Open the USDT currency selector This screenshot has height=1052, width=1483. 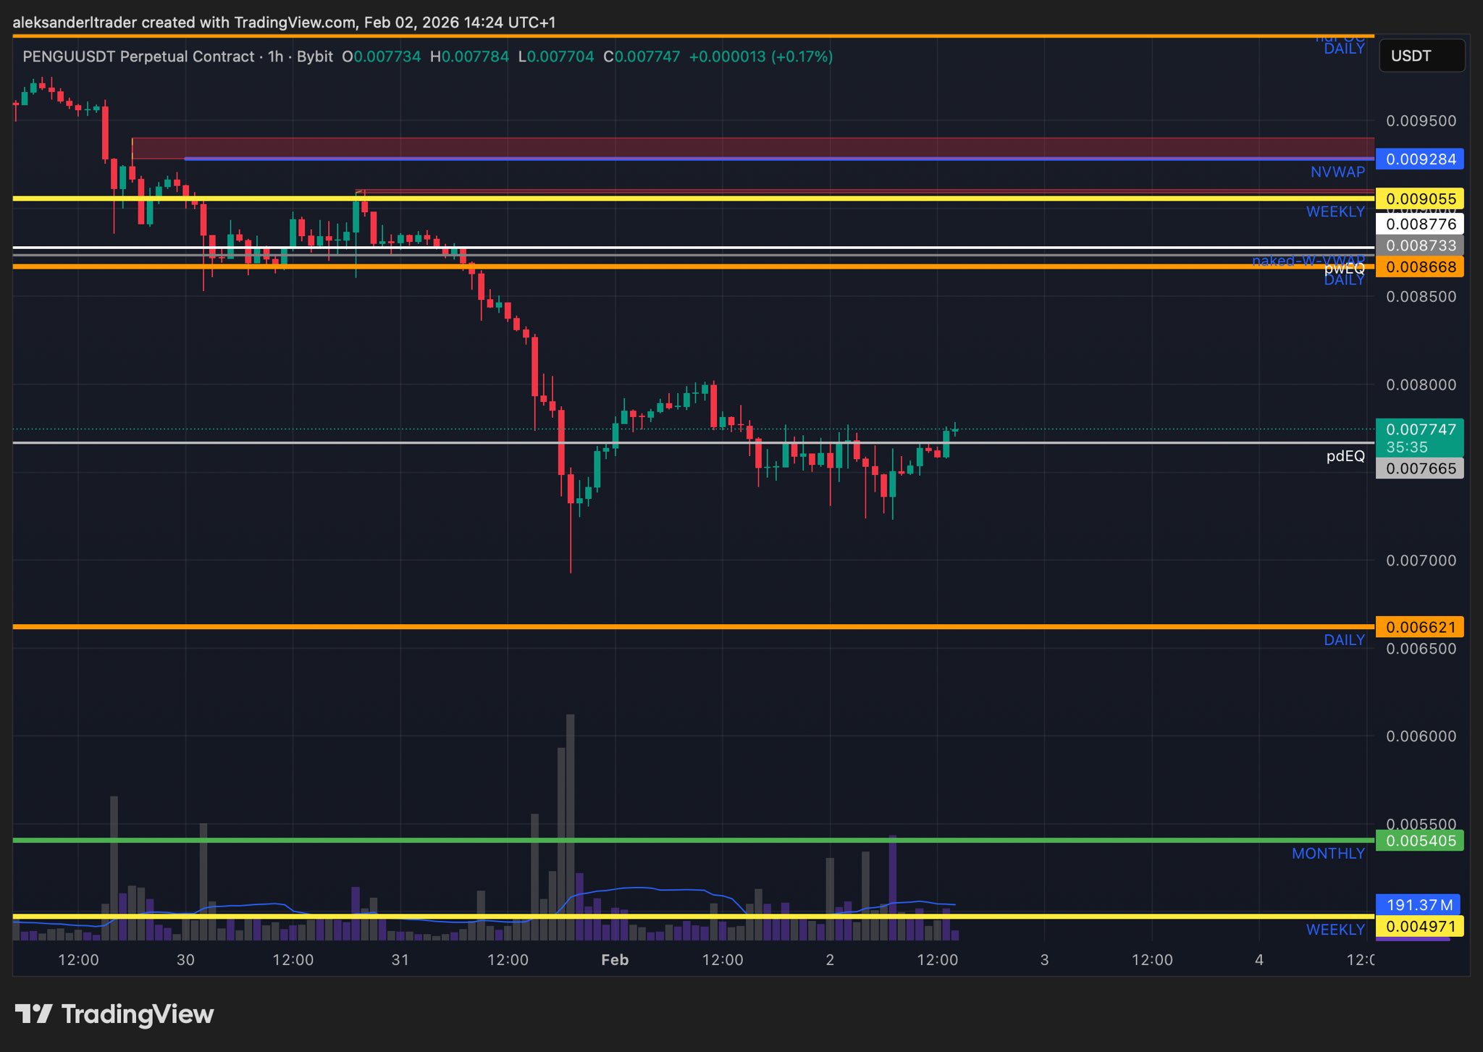pos(1421,56)
